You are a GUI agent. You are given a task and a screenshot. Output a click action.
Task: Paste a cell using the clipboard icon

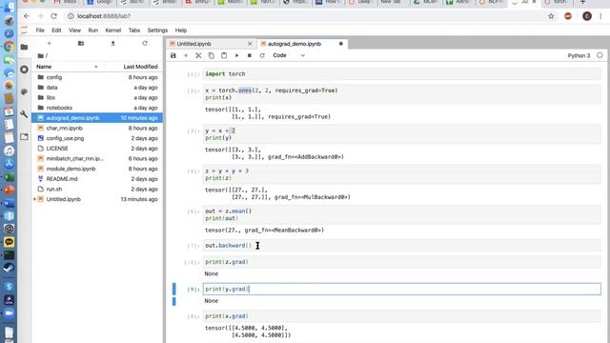pyautogui.click(x=224, y=55)
